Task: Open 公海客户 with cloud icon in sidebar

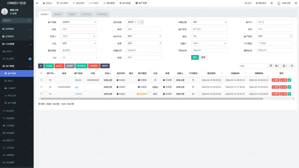Action: pyautogui.click(x=12, y=88)
